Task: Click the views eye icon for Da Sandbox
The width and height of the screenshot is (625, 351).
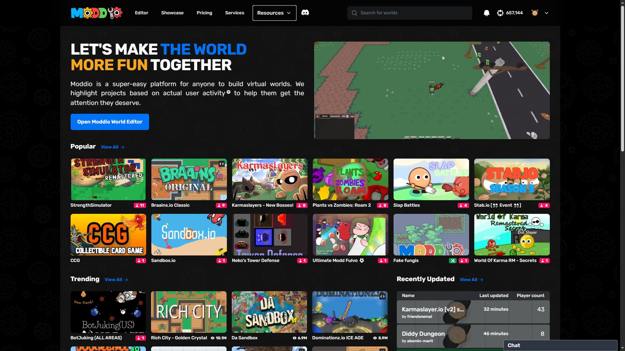Action: (295, 338)
